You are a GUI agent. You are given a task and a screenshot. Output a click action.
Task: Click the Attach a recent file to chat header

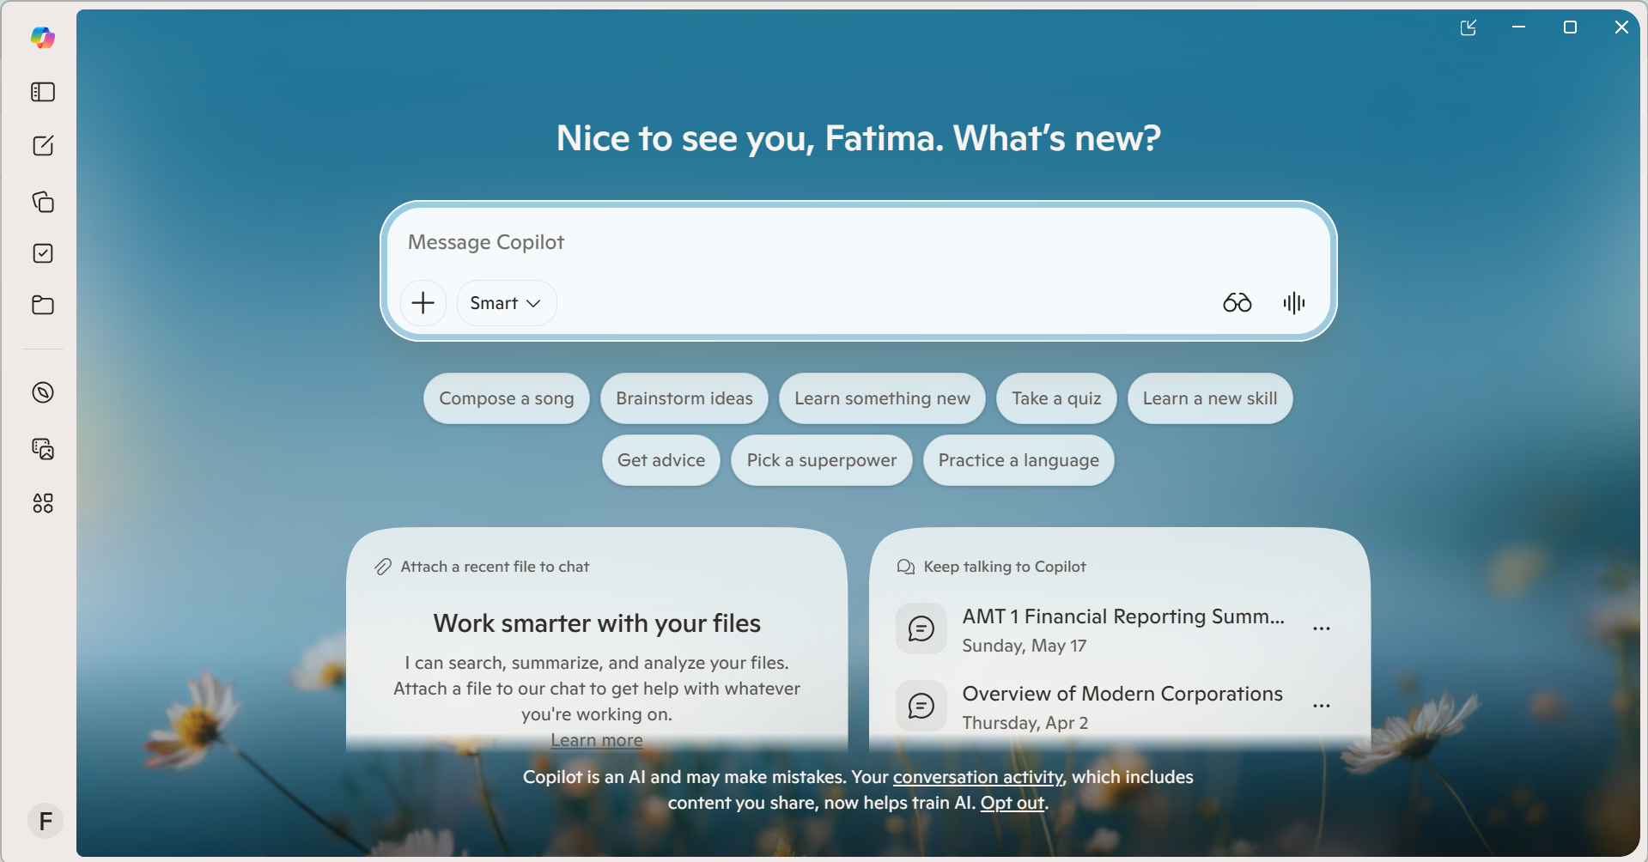click(x=482, y=567)
